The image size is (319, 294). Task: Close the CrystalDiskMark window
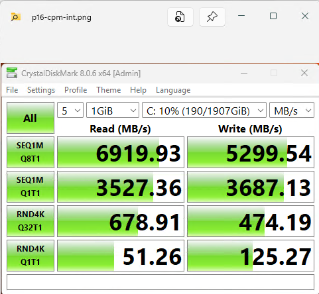point(304,73)
